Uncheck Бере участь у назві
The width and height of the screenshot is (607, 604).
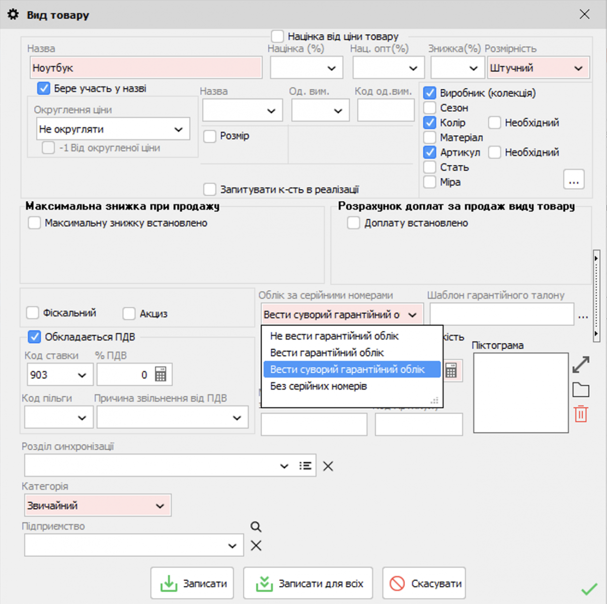click(43, 88)
